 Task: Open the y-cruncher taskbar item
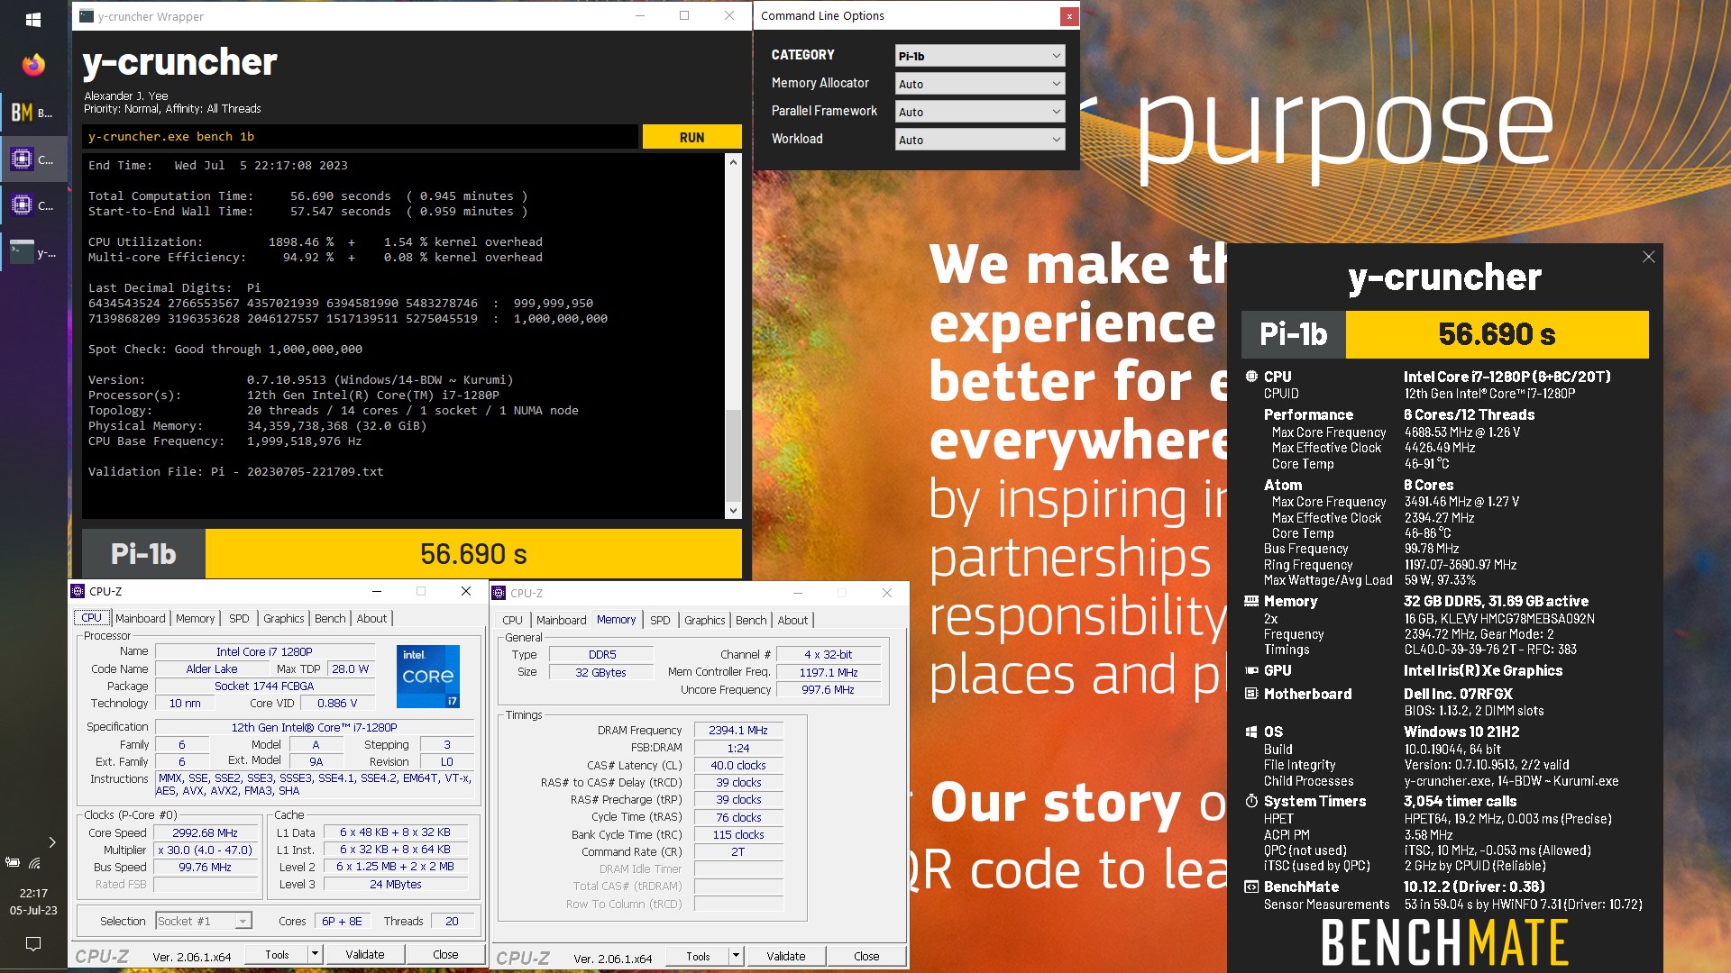(33, 253)
